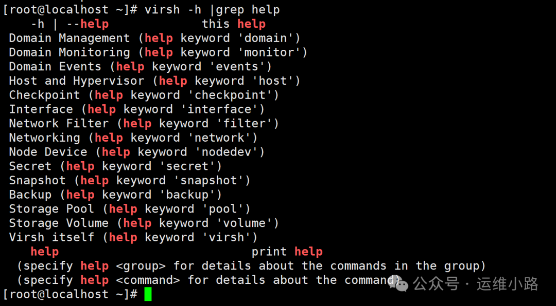Click the 'Node Device' line
556x306 pixels.
(x=137, y=152)
